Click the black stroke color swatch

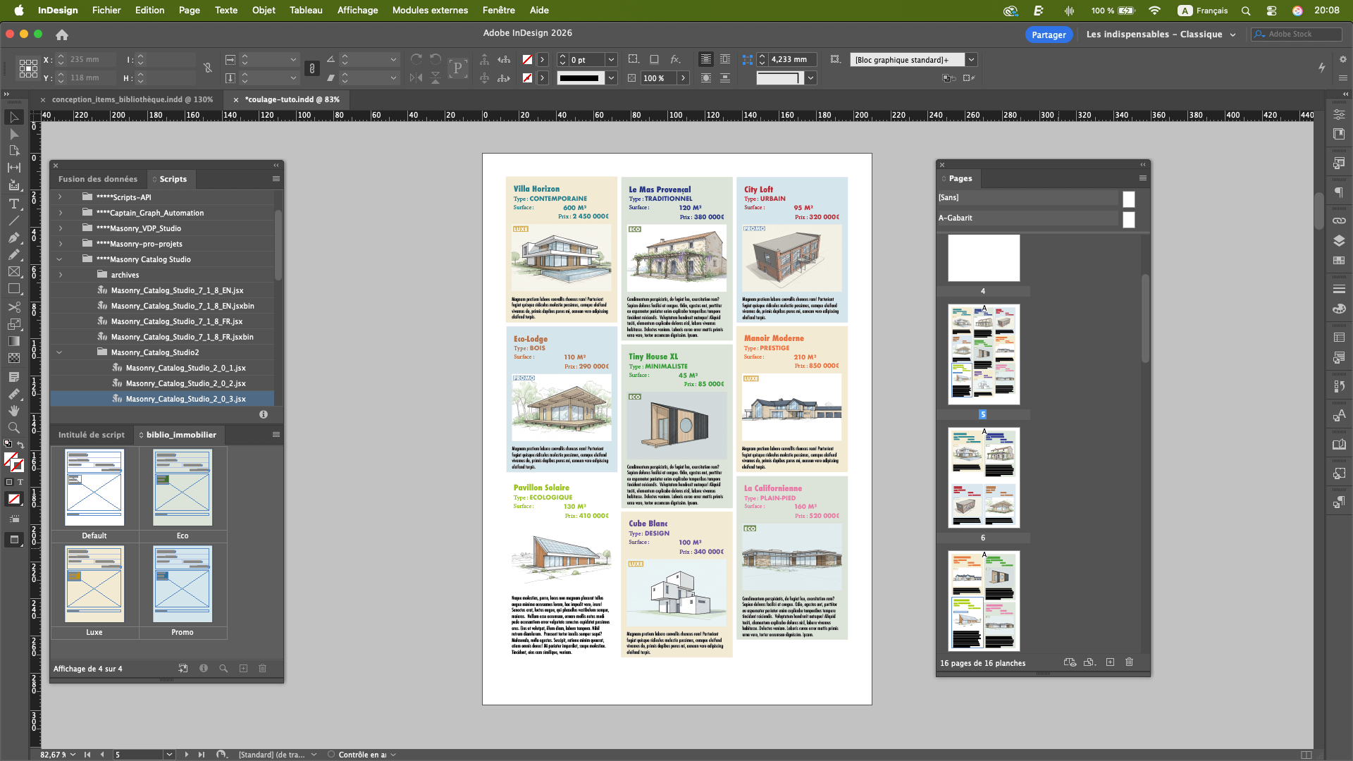click(x=579, y=78)
